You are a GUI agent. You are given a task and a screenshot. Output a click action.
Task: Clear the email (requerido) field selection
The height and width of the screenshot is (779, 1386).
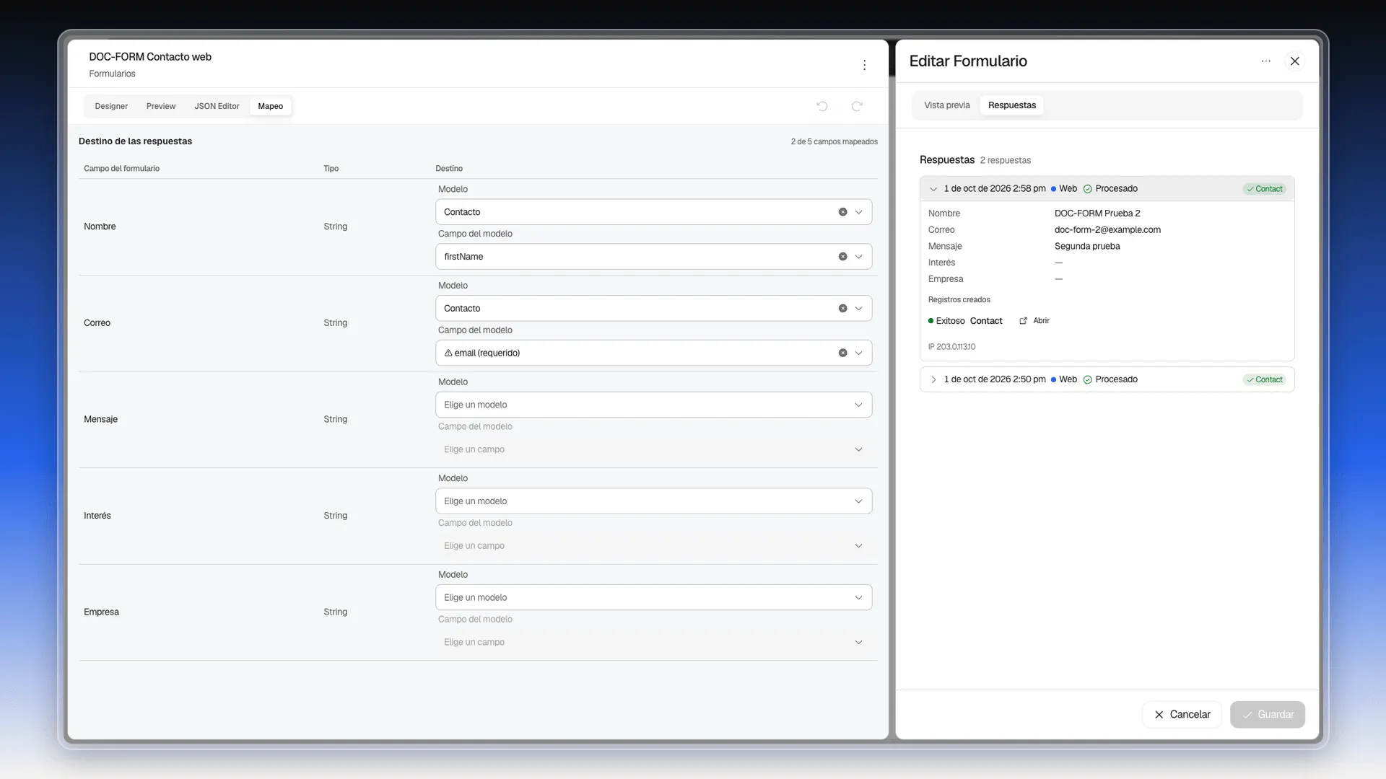pos(842,353)
